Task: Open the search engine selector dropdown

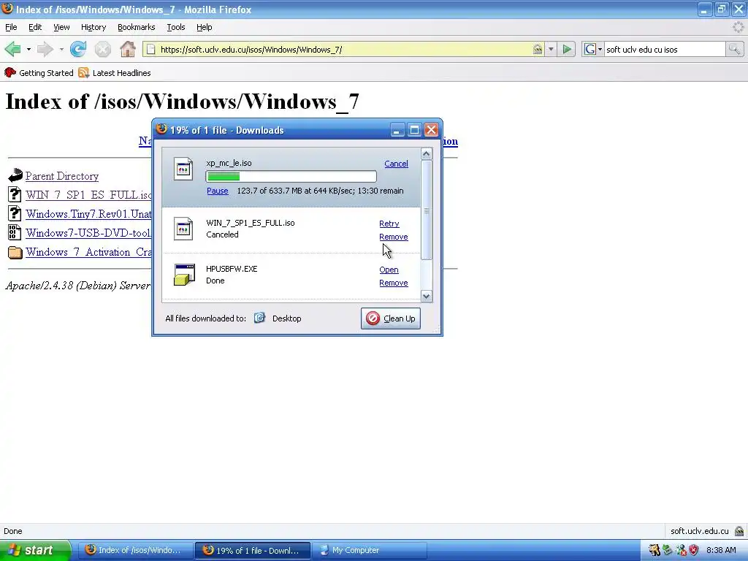Action: (593, 49)
